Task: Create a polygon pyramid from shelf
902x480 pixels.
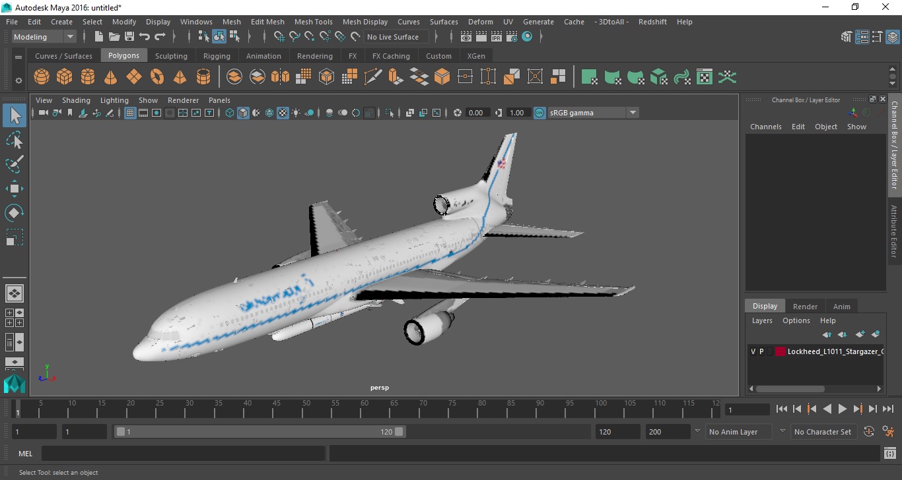Action: (x=180, y=77)
